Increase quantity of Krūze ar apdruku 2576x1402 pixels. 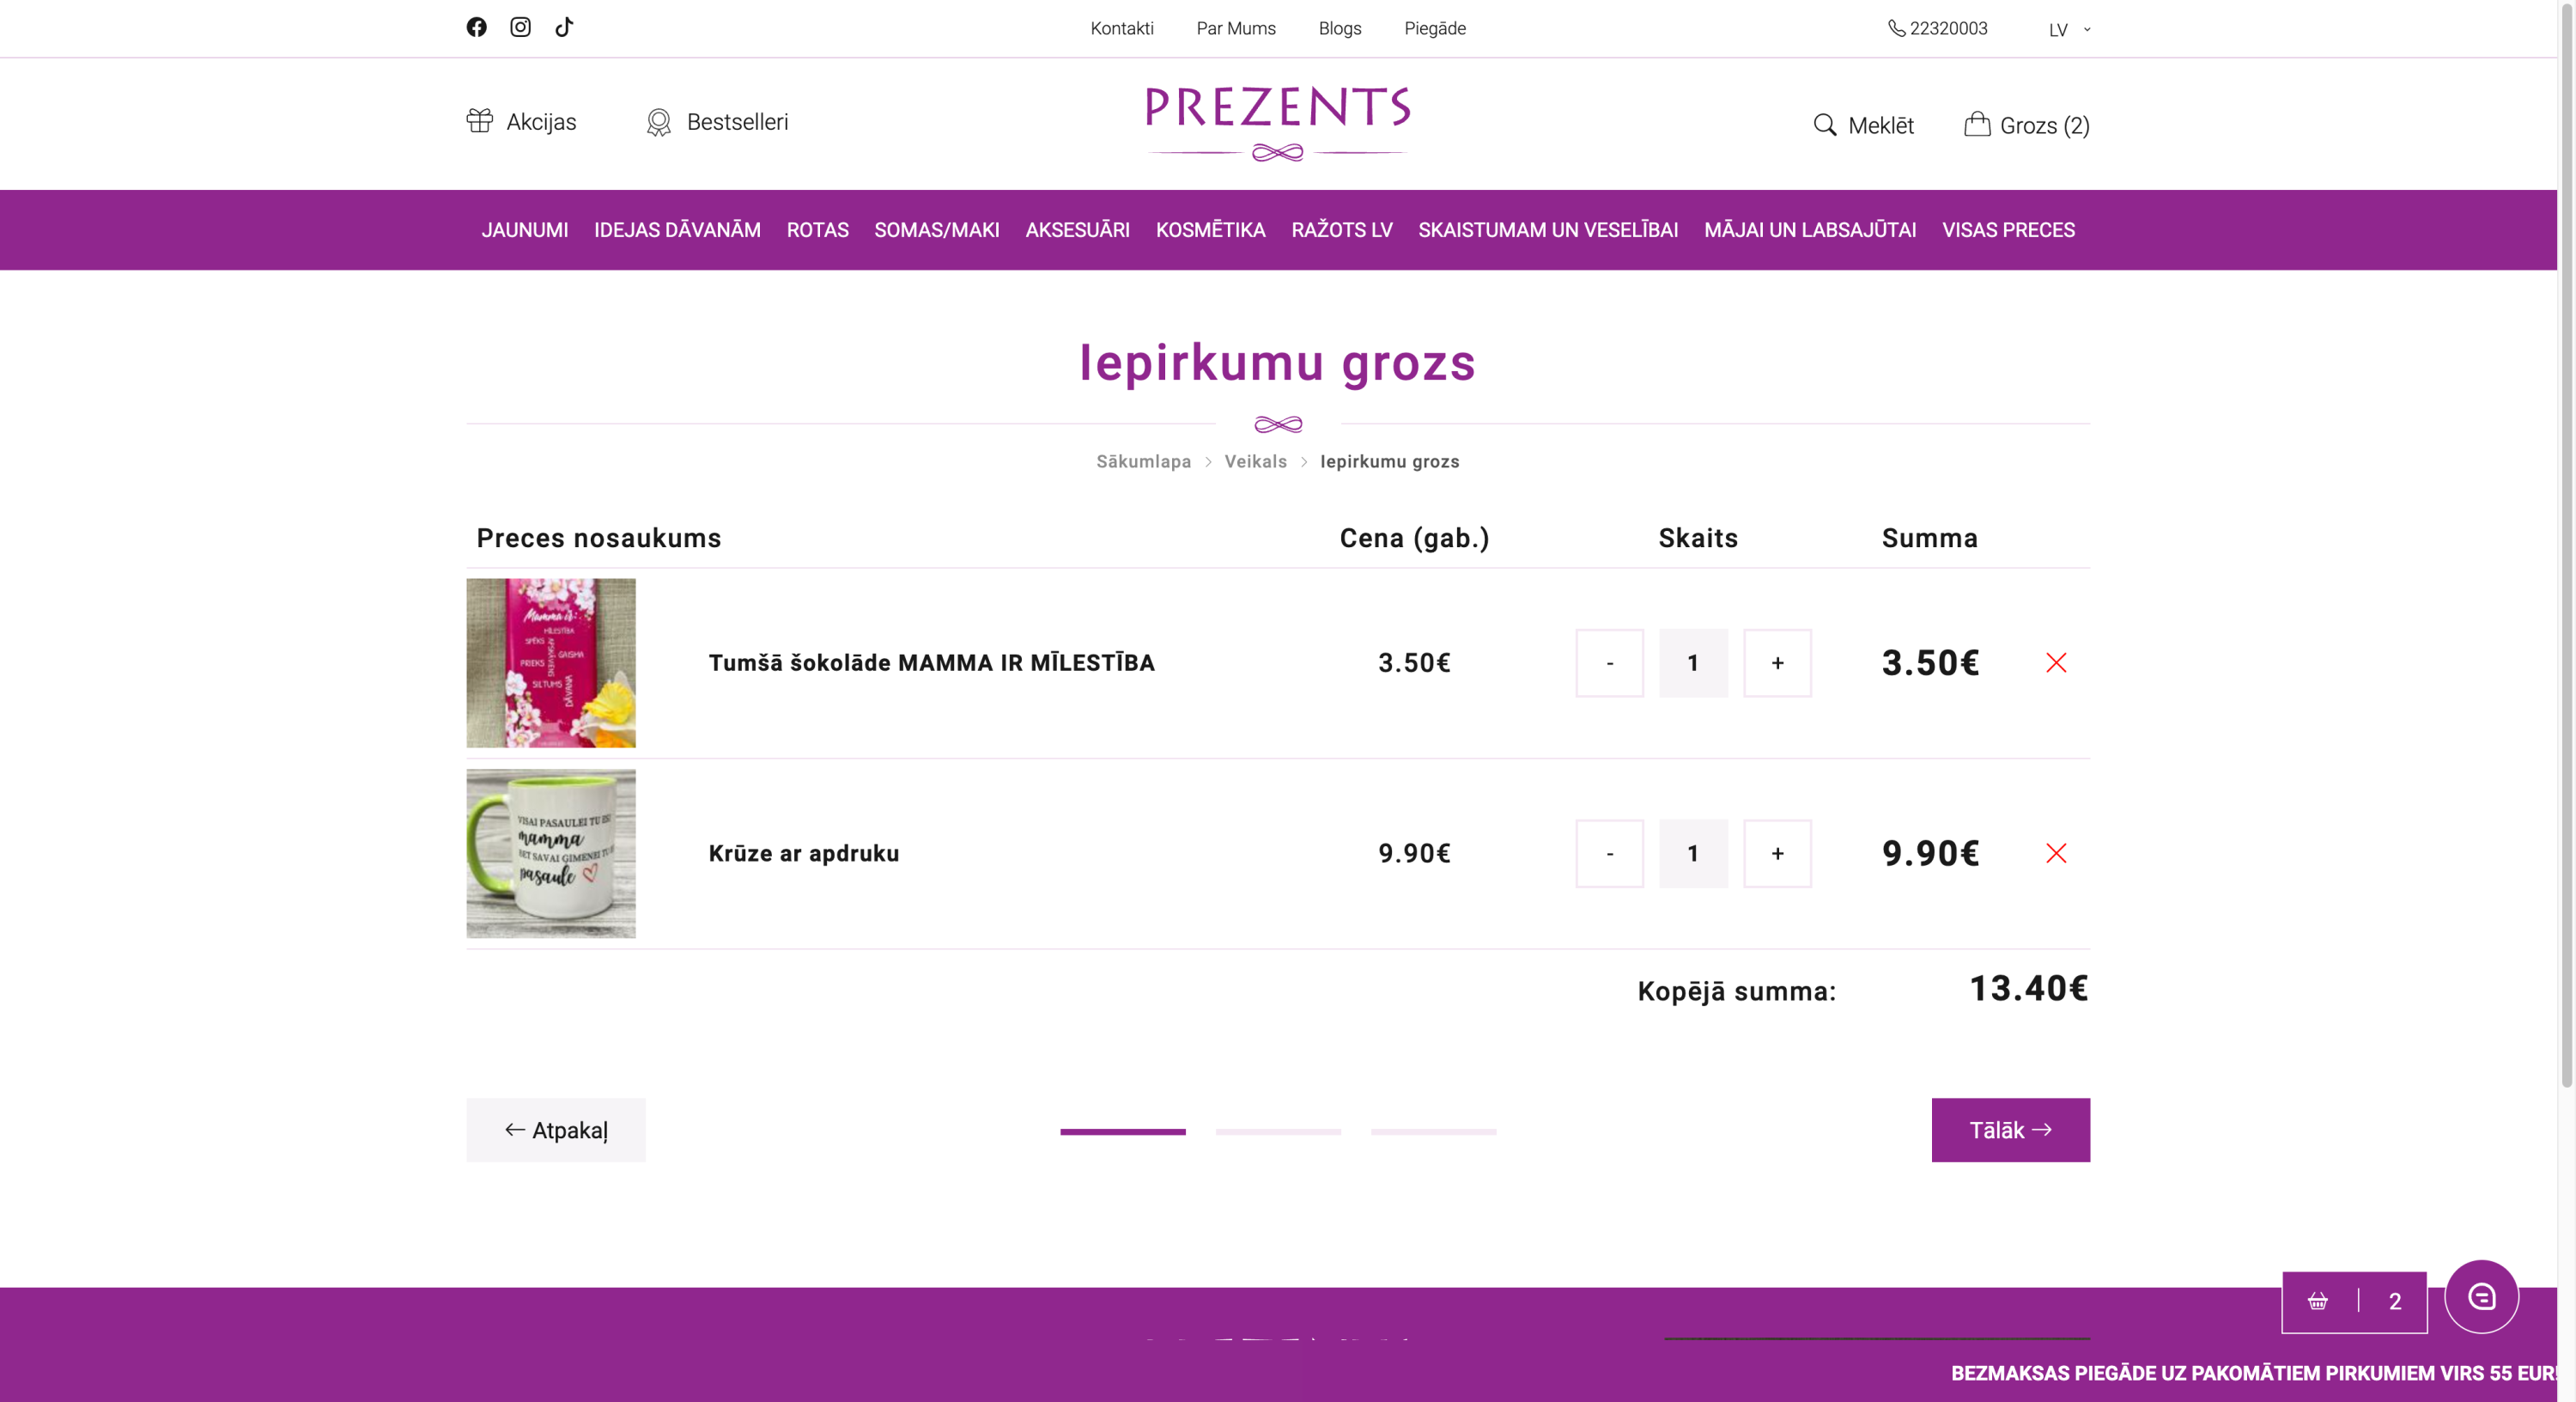(x=1777, y=854)
